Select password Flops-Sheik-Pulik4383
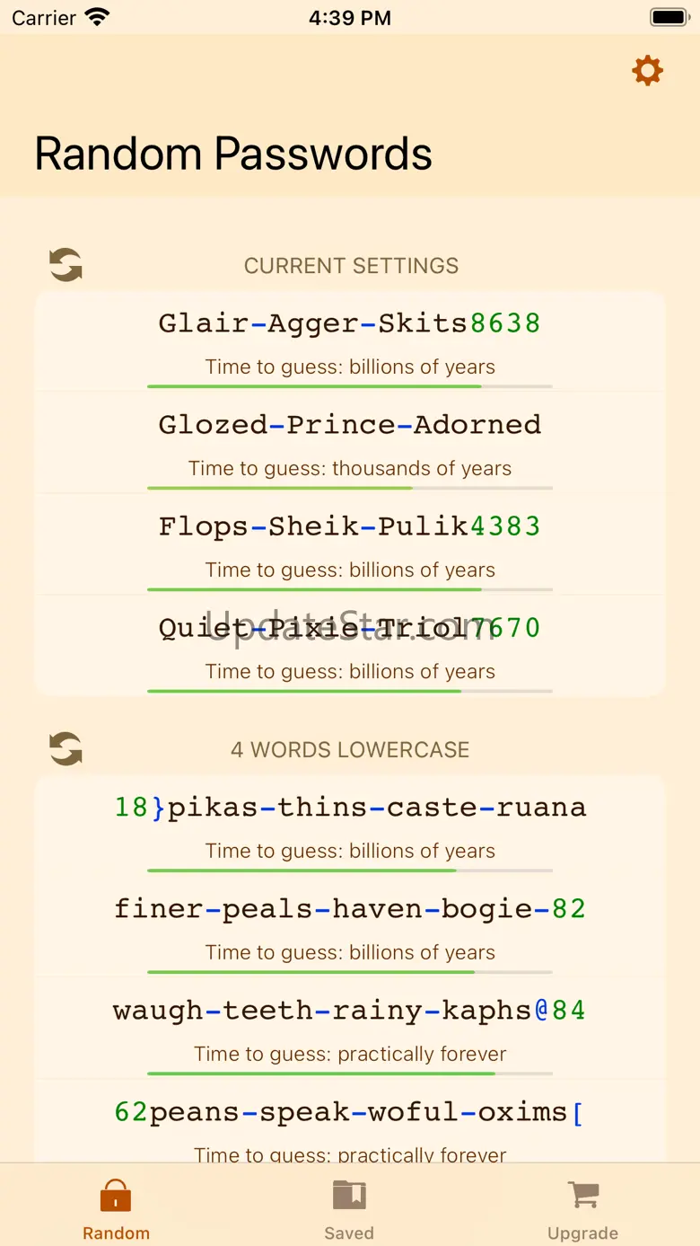The width and height of the screenshot is (700, 1246). point(350,526)
